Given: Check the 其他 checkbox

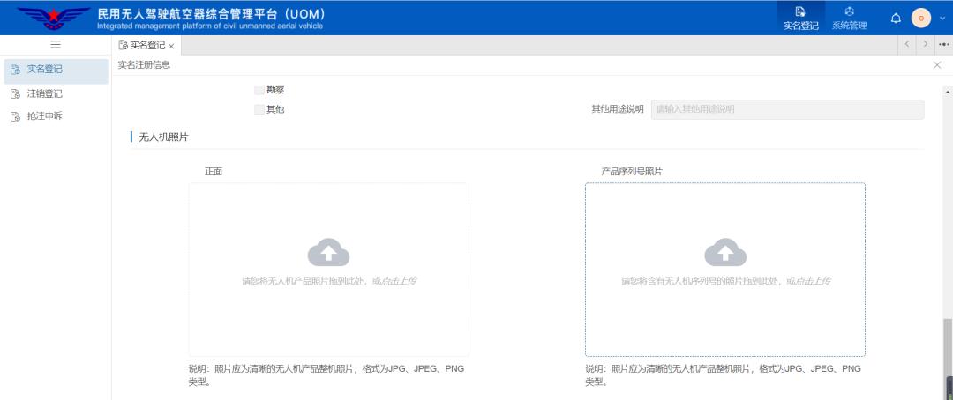Looking at the screenshot, I should pyautogui.click(x=259, y=110).
